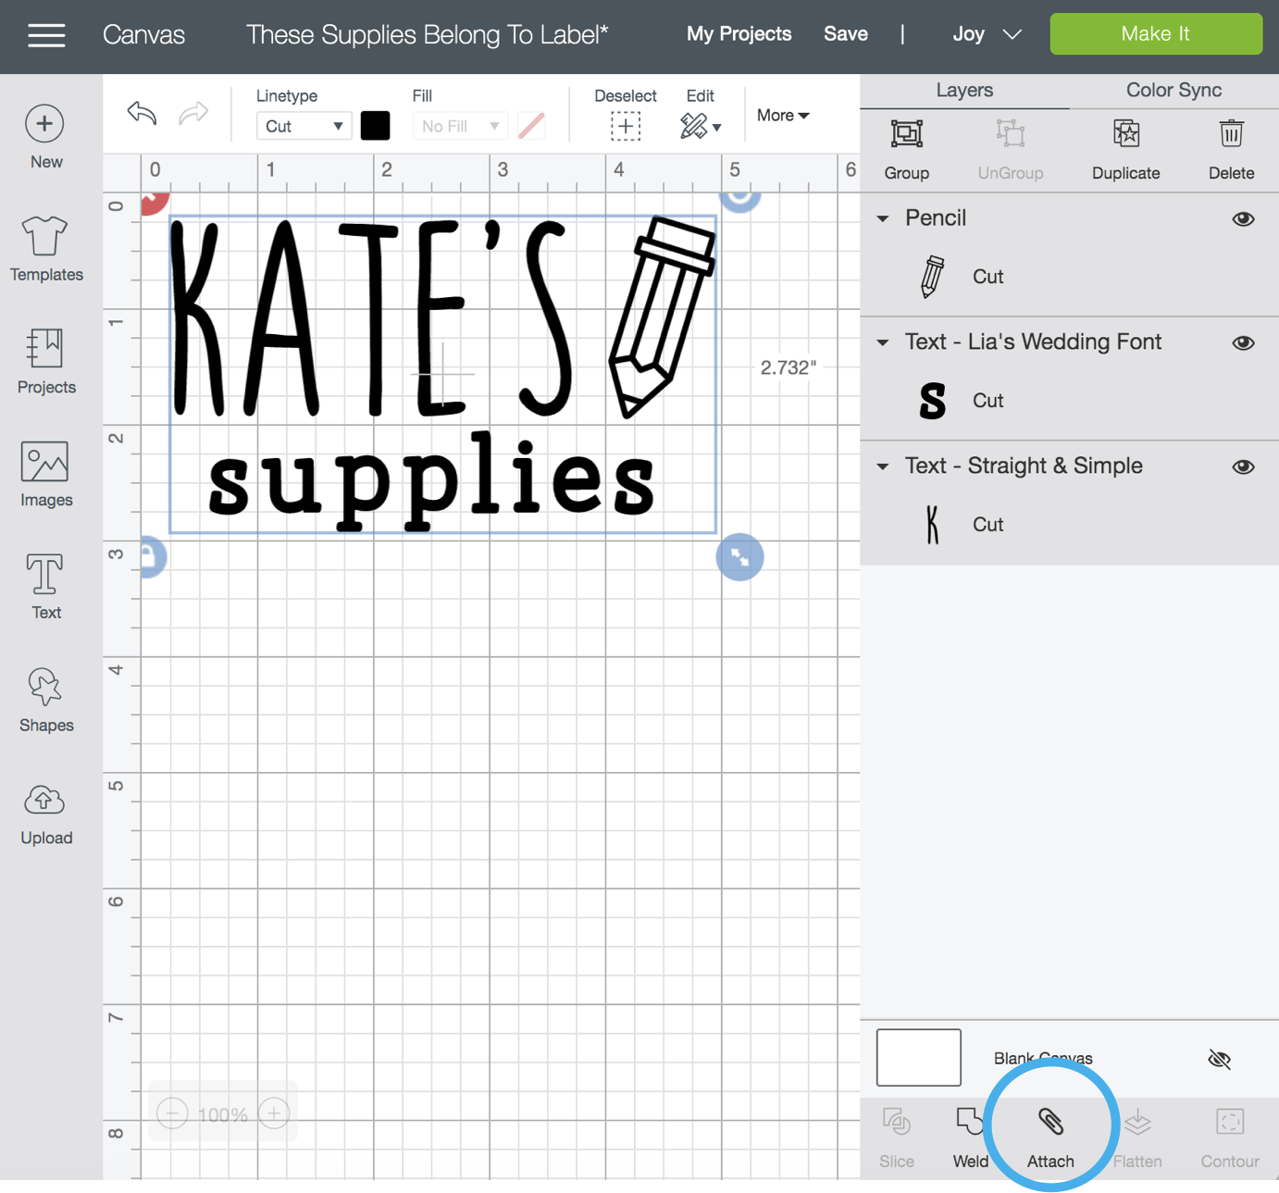This screenshot has height=1193, width=1279.
Task: Duplicate the selected layers
Action: tap(1126, 149)
